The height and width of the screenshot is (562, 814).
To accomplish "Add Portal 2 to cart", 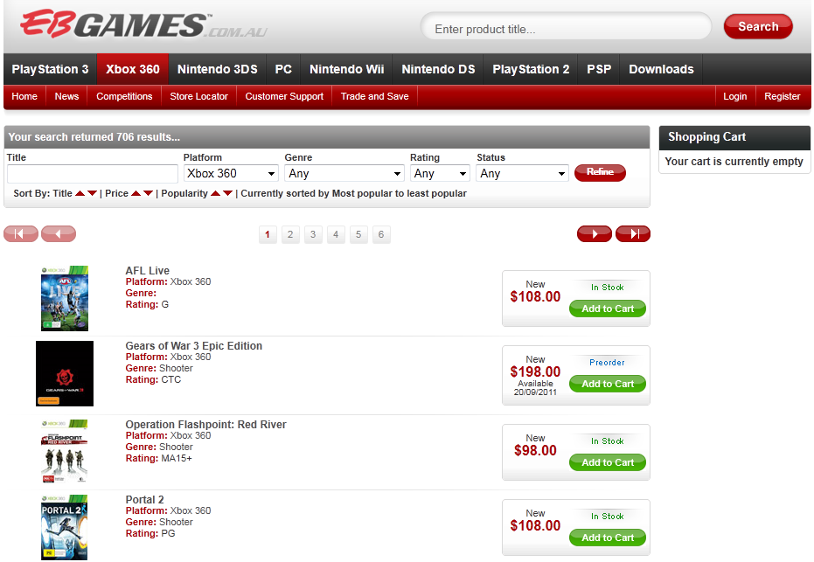I will [x=607, y=538].
